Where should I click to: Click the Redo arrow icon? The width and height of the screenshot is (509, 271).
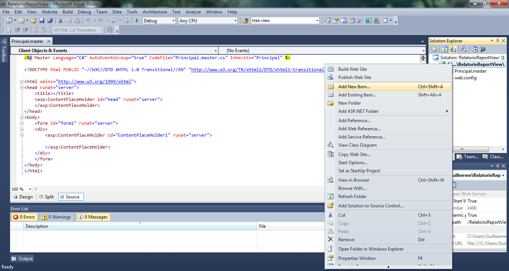coord(101,20)
